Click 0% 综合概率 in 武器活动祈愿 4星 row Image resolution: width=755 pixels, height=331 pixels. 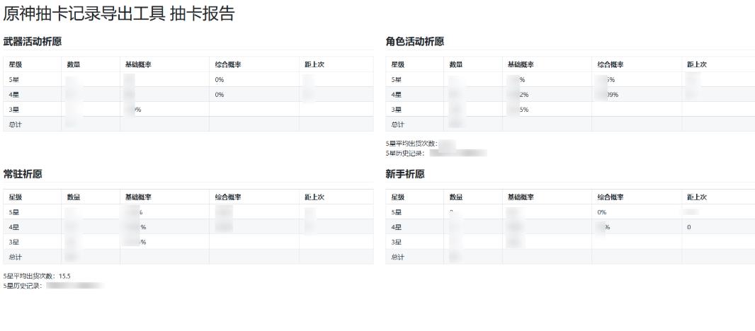[220, 95]
